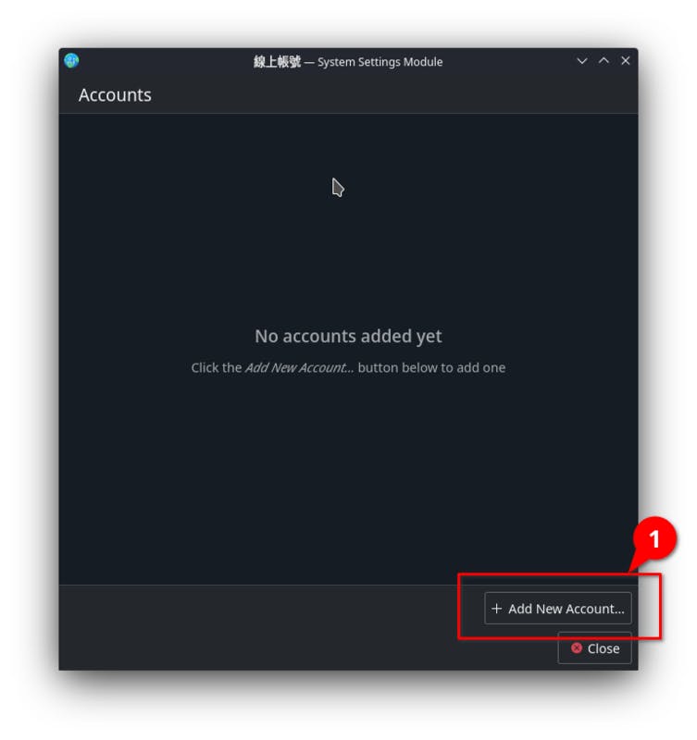Click the red cross icon on Close
The image size is (697, 740).
pyautogui.click(x=576, y=647)
